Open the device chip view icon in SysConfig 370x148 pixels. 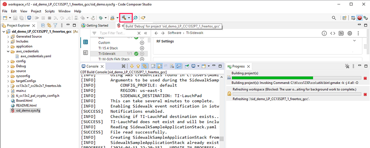pyautogui.click(x=350, y=33)
